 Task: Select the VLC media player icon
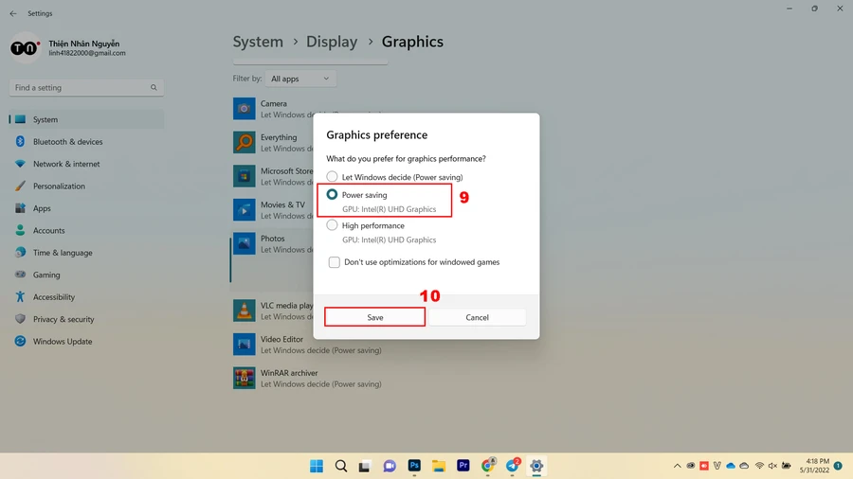[245, 310]
